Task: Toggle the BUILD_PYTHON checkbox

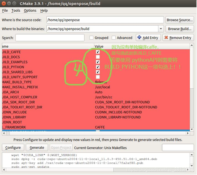Action: [98, 67]
